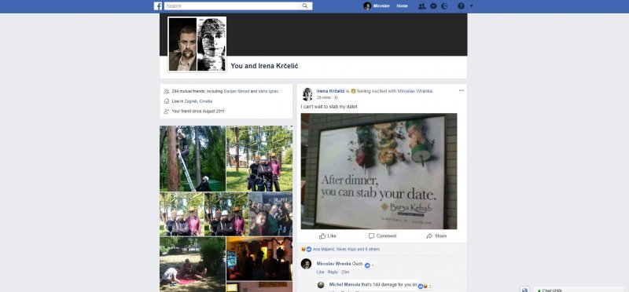Open the Chat panel bar

click(x=578, y=290)
